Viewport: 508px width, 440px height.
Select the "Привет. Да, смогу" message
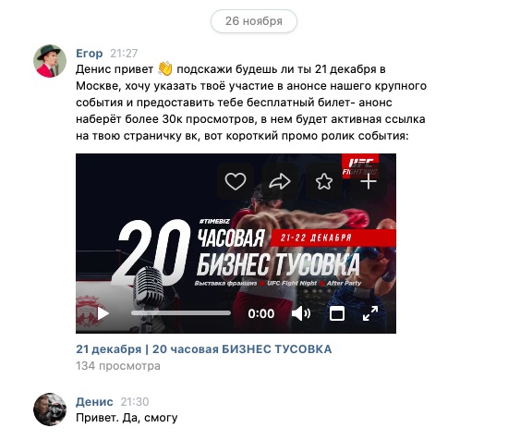(127, 418)
